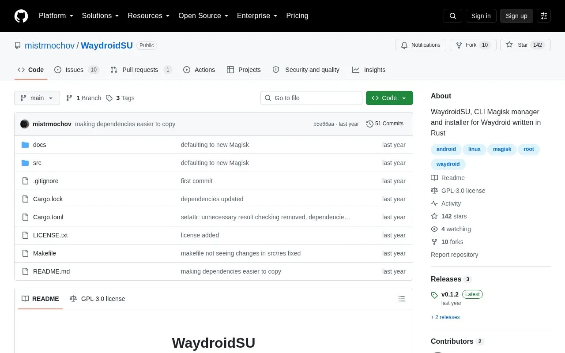Screen dimensions: 565x353
Task: Click the Makefile file icon
Action: tap(25, 253)
